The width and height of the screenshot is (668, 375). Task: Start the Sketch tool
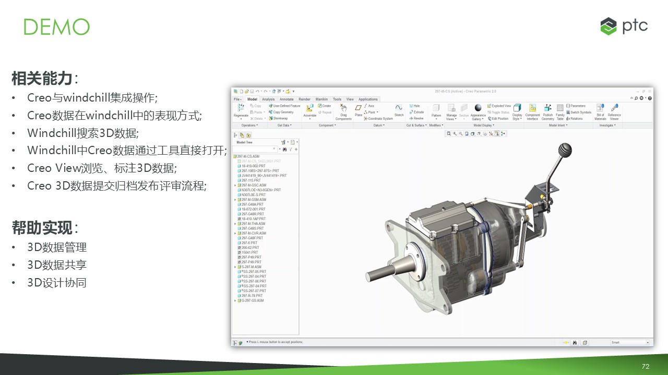coord(399,110)
